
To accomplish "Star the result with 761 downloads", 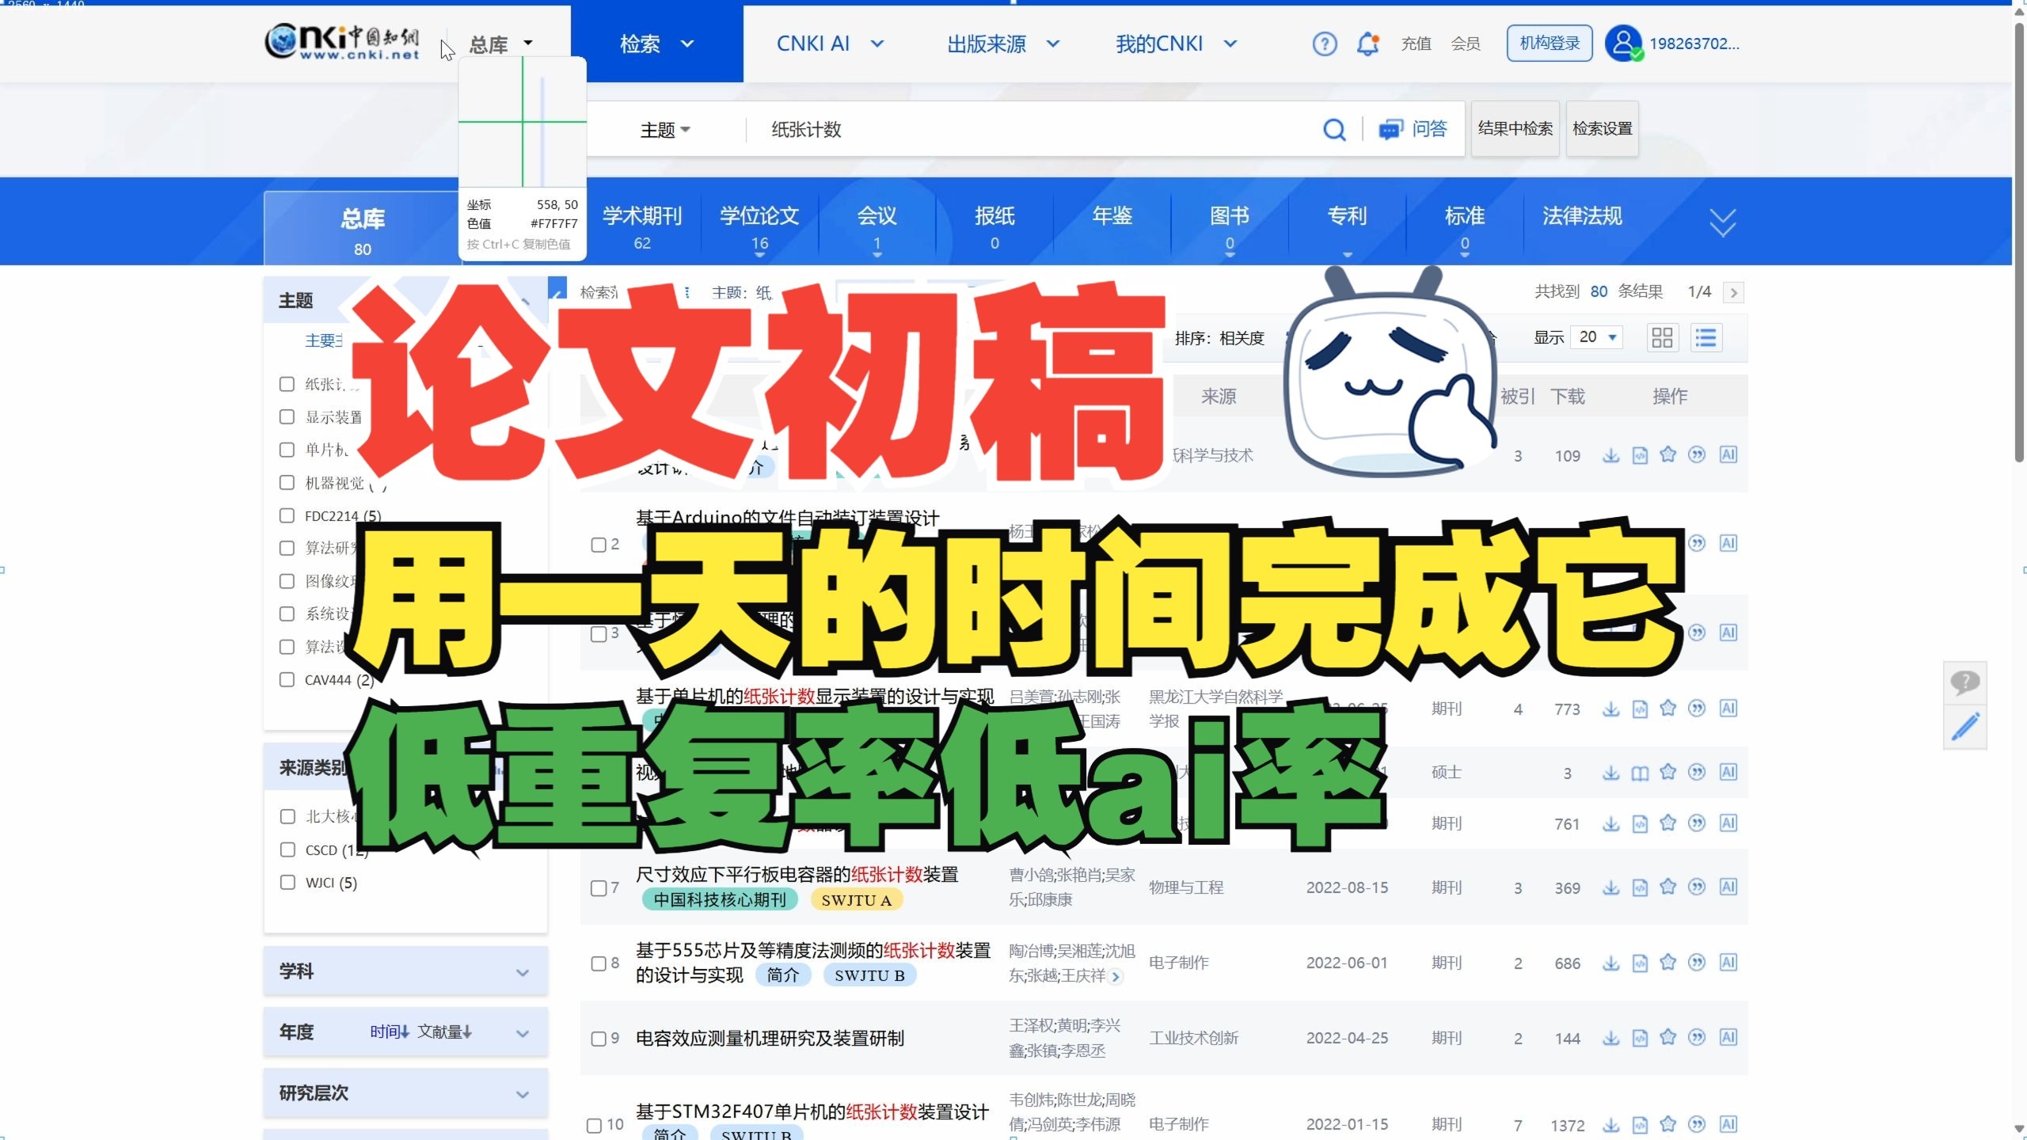I will [x=1668, y=823].
